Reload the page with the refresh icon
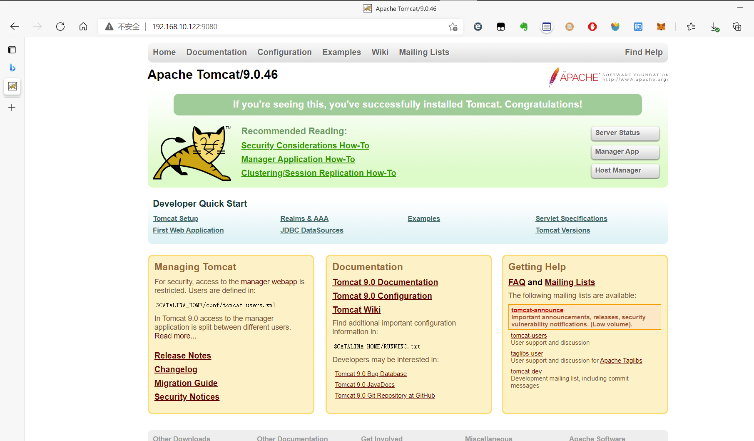This screenshot has width=754, height=441. pyautogui.click(x=60, y=27)
